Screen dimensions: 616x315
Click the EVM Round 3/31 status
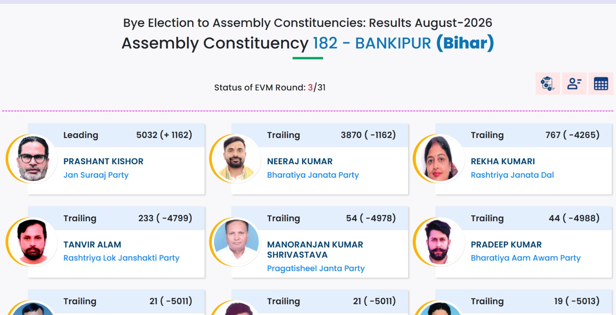click(x=270, y=87)
